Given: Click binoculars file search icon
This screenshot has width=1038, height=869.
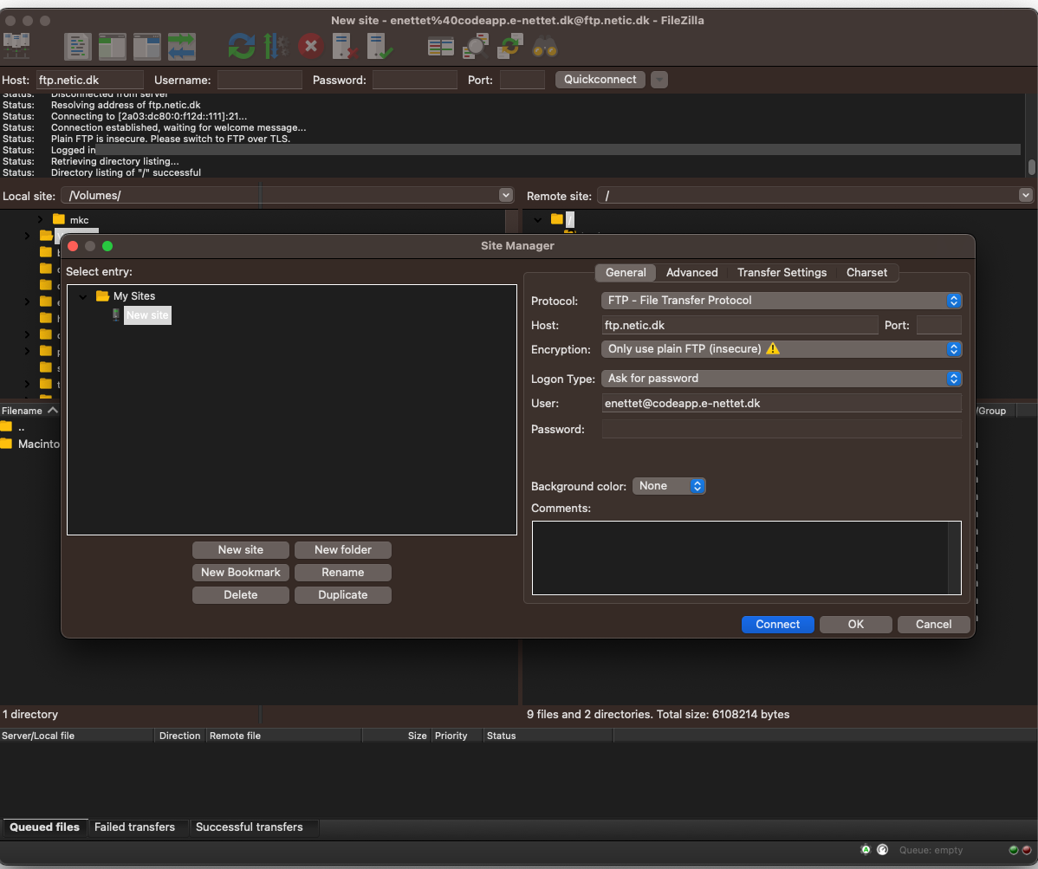Looking at the screenshot, I should [x=545, y=46].
